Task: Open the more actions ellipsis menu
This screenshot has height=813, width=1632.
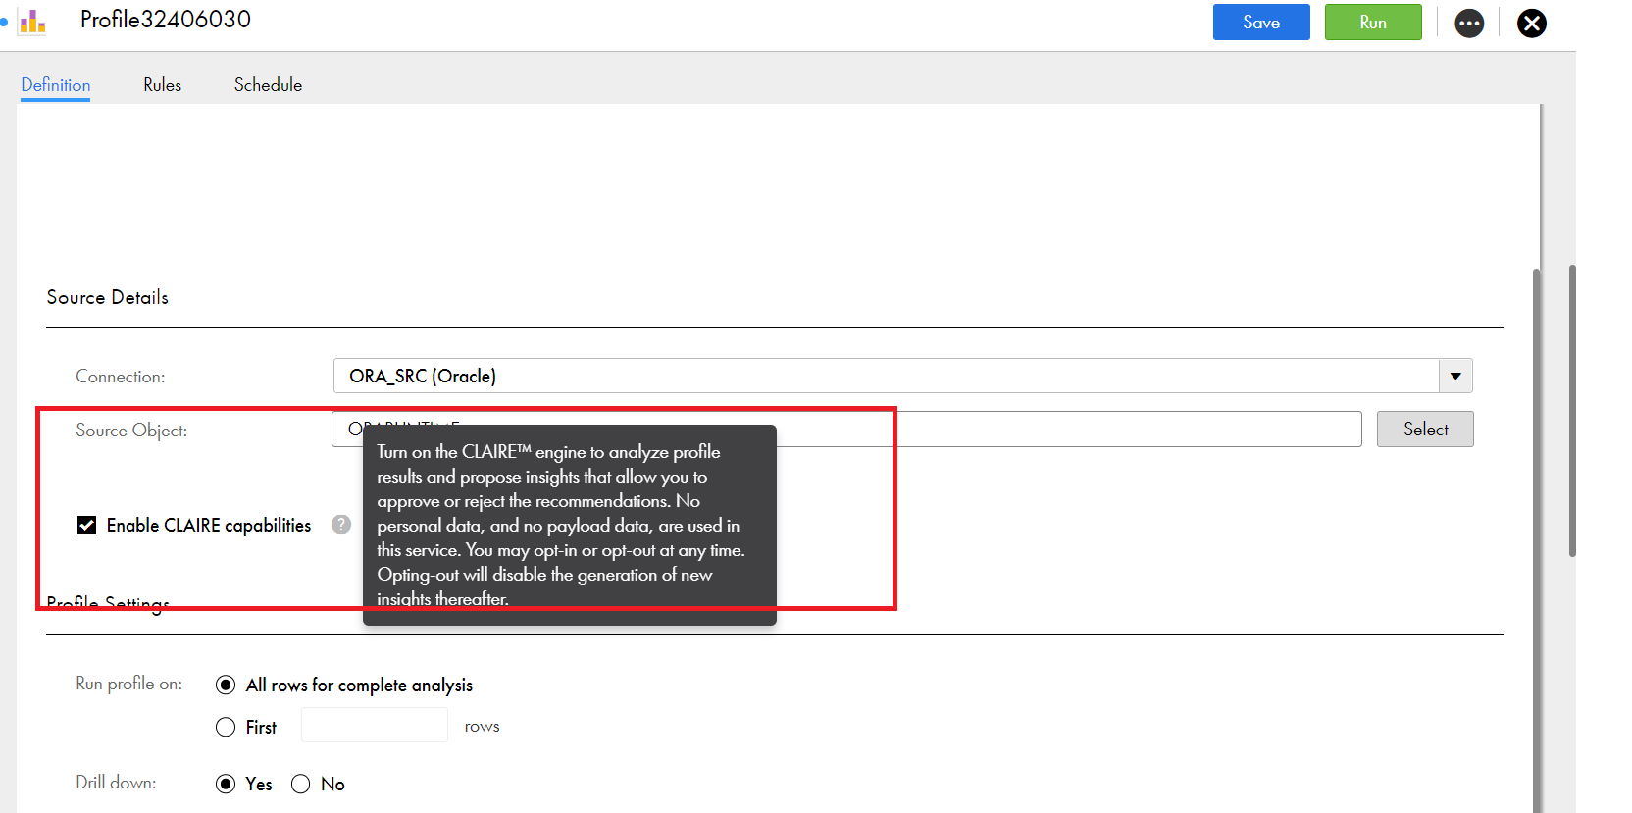Action: [x=1469, y=23]
